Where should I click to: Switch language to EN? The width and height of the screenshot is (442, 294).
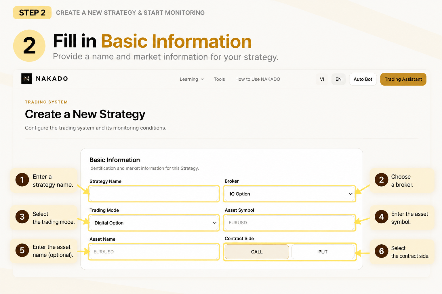338,79
